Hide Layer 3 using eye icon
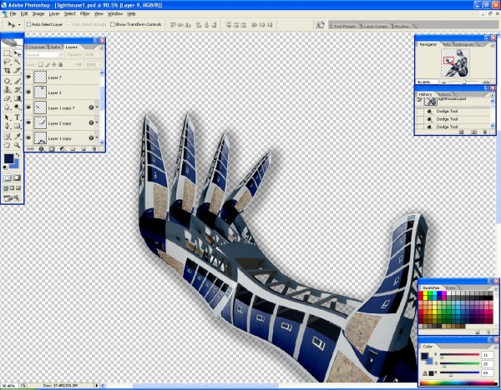The width and height of the screenshot is (501, 390). (28, 92)
